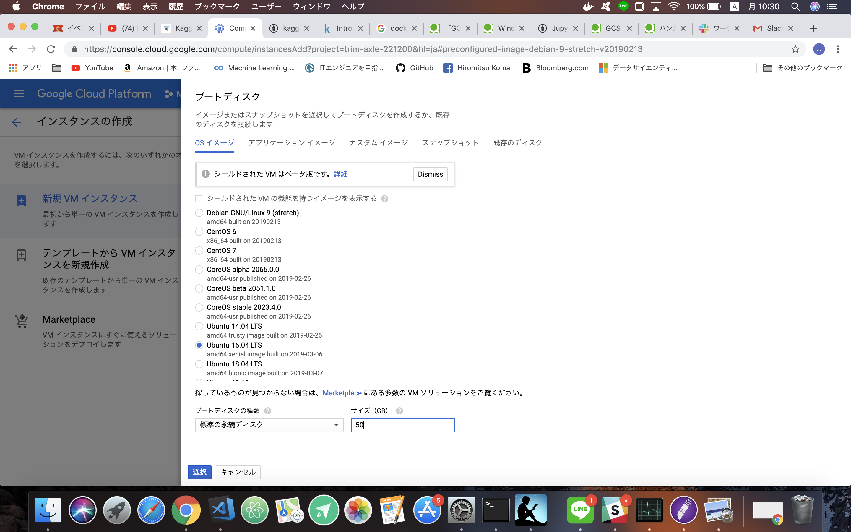The width and height of the screenshot is (851, 532).
Task: Click the 選択 confirmation button
Action: [x=200, y=472]
